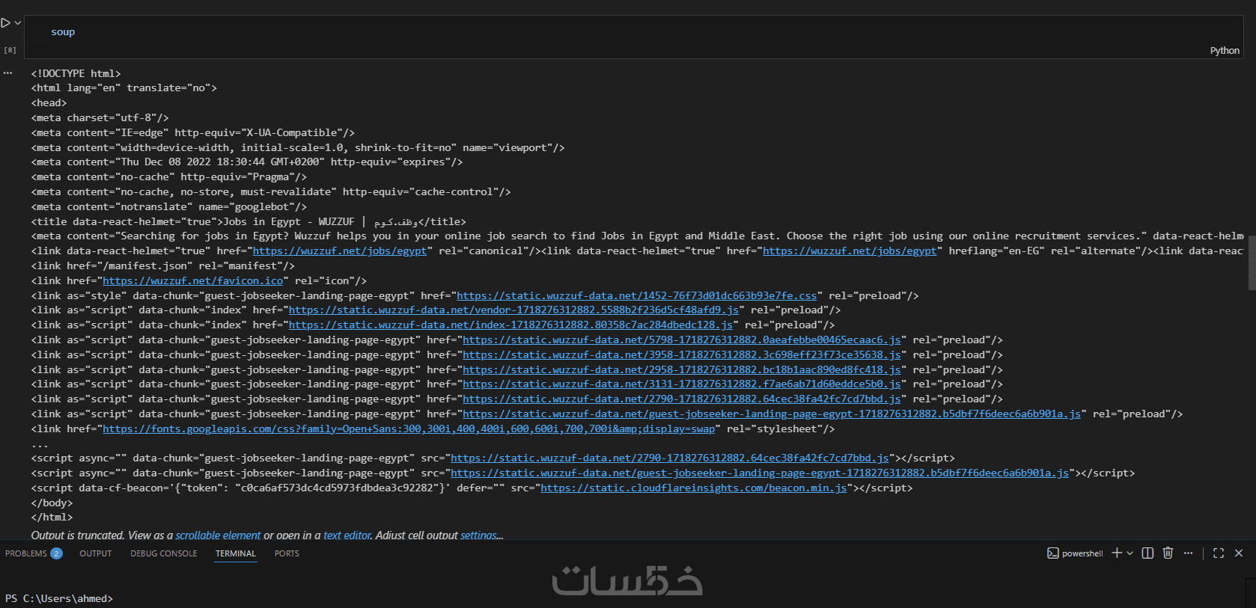Open cell output settings link
This screenshot has height=608, width=1256.
[478, 535]
